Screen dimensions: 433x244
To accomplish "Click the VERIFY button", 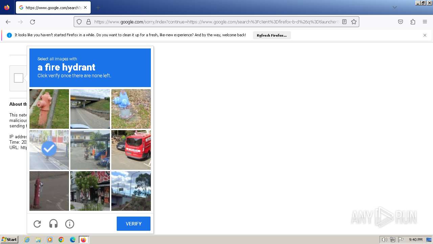I will (134, 224).
